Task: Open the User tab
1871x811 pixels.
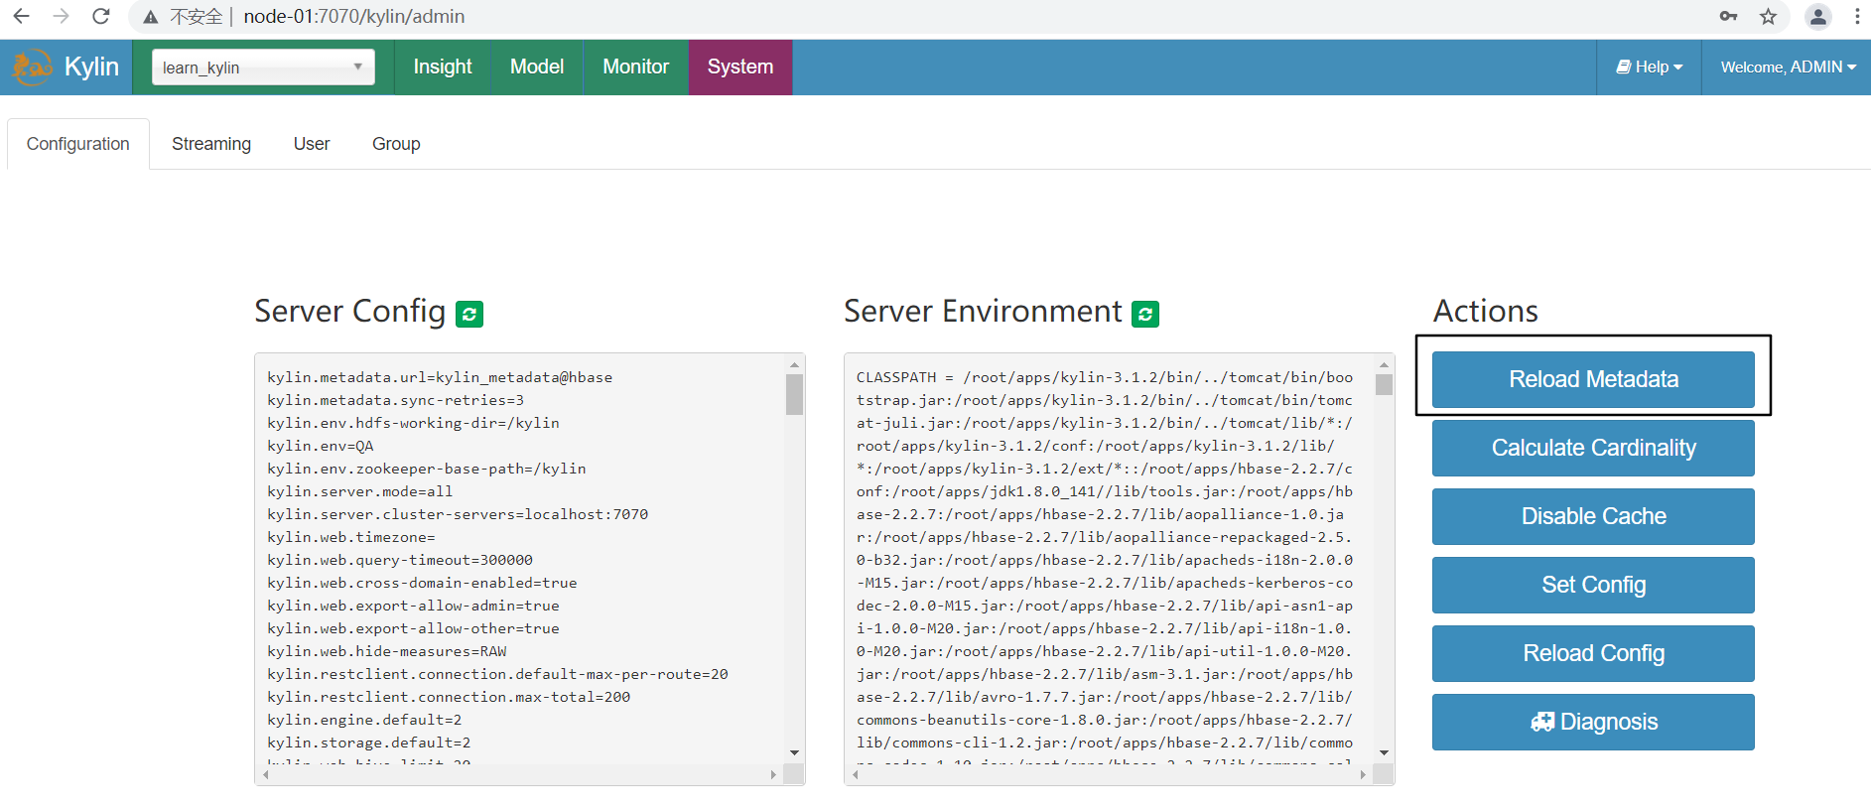Action: click(312, 144)
